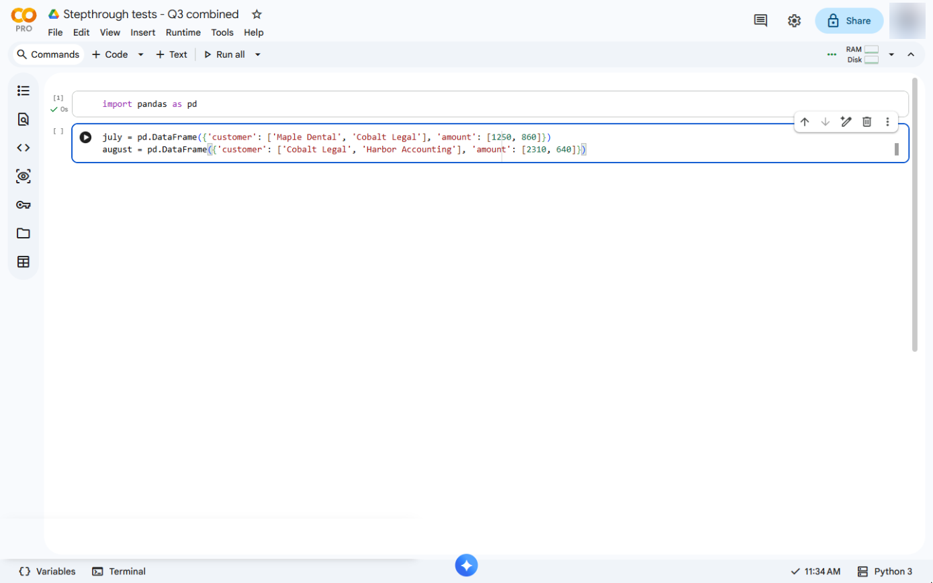The width and height of the screenshot is (933, 583).
Task: Open the Insert menu
Action: 143,32
